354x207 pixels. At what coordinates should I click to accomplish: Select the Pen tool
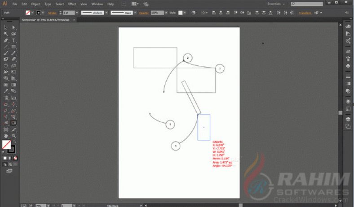tap(6, 40)
